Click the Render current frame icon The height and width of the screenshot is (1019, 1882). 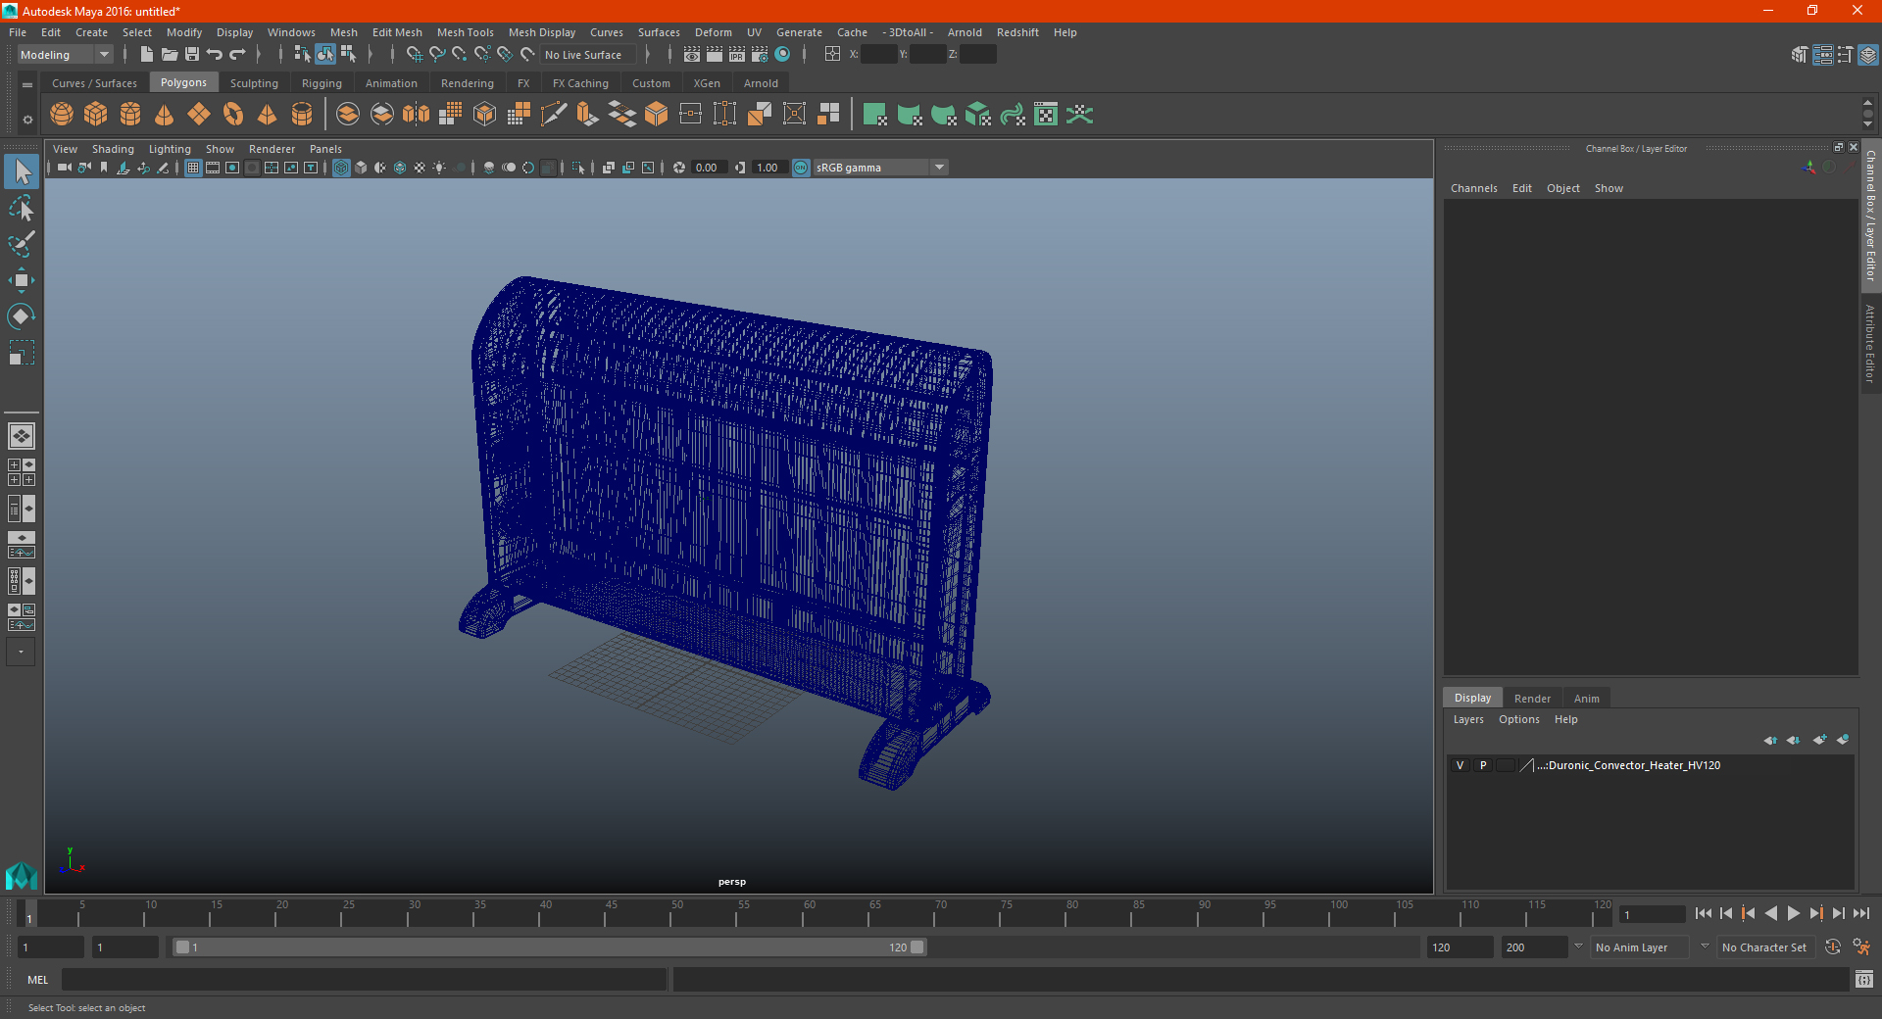coord(715,55)
